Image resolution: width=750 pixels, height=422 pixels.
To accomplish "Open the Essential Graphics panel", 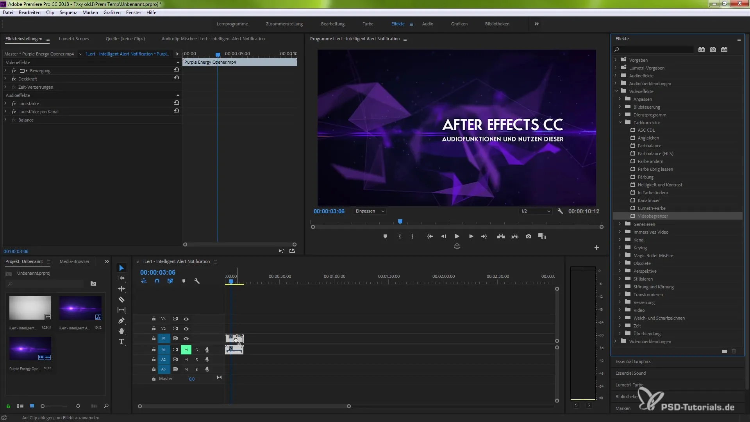I will (633, 361).
